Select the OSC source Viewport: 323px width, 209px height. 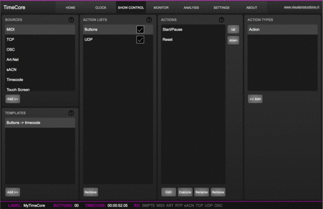point(40,49)
